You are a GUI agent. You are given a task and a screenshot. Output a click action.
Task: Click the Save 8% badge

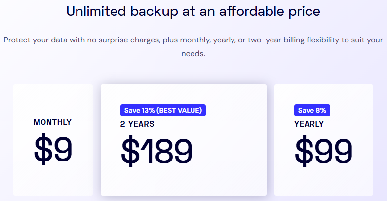pyautogui.click(x=312, y=110)
